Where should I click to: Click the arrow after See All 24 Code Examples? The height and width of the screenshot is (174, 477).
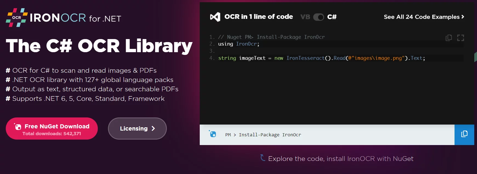[x=463, y=17]
